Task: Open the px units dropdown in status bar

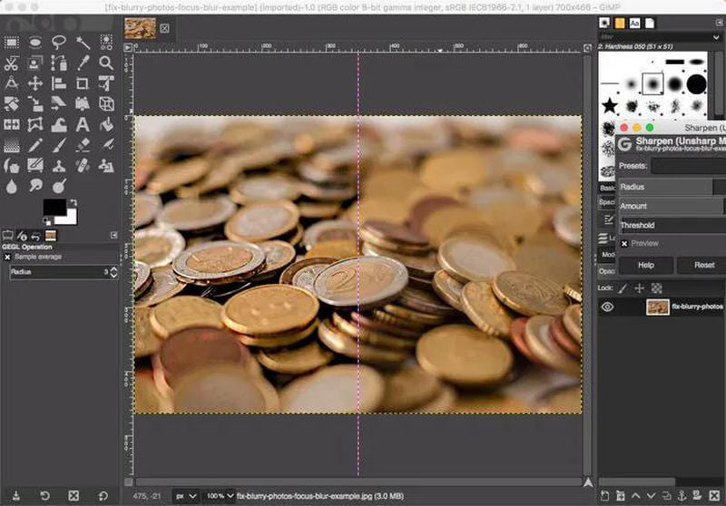Action: pyautogui.click(x=186, y=496)
